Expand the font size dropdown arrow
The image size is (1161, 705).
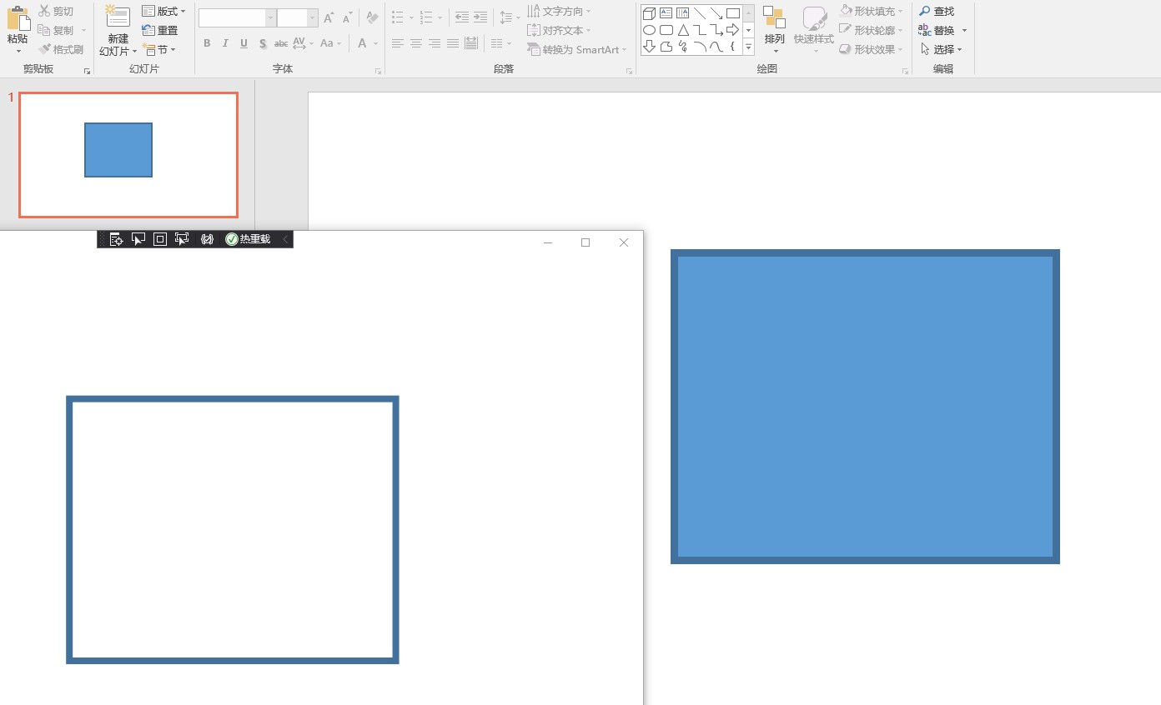point(312,17)
